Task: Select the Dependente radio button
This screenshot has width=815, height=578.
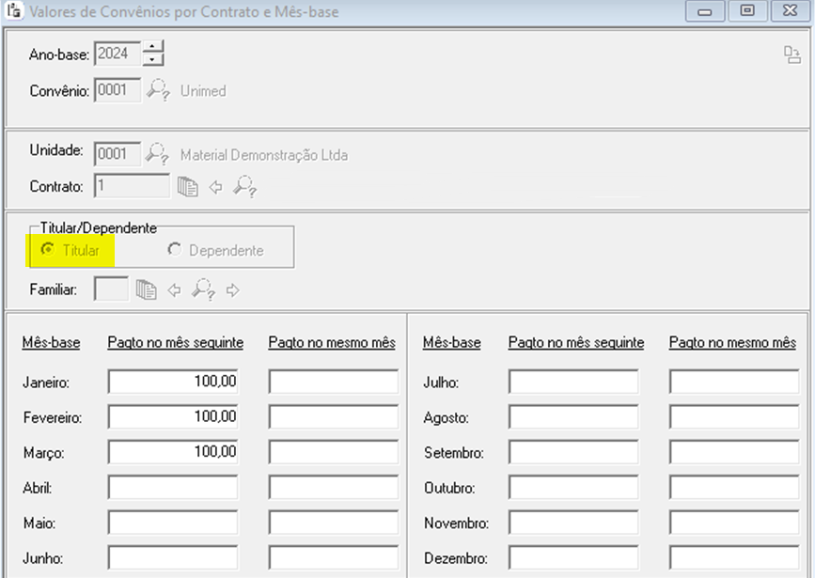Action: [174, 250]
